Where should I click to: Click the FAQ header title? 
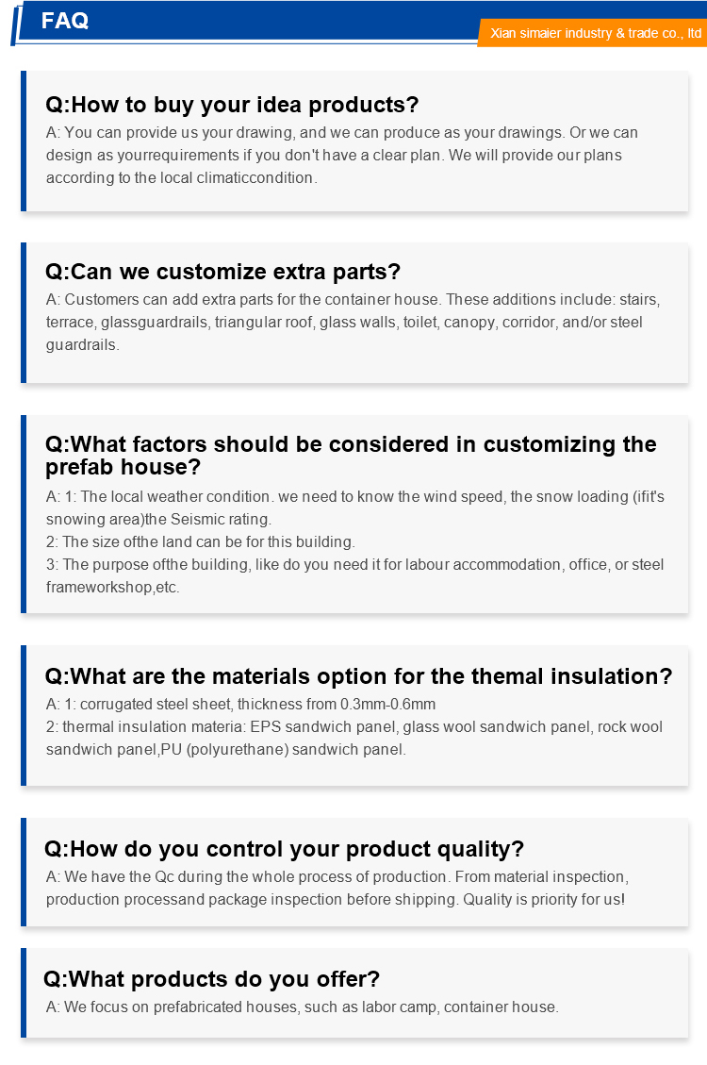(64, 21)
